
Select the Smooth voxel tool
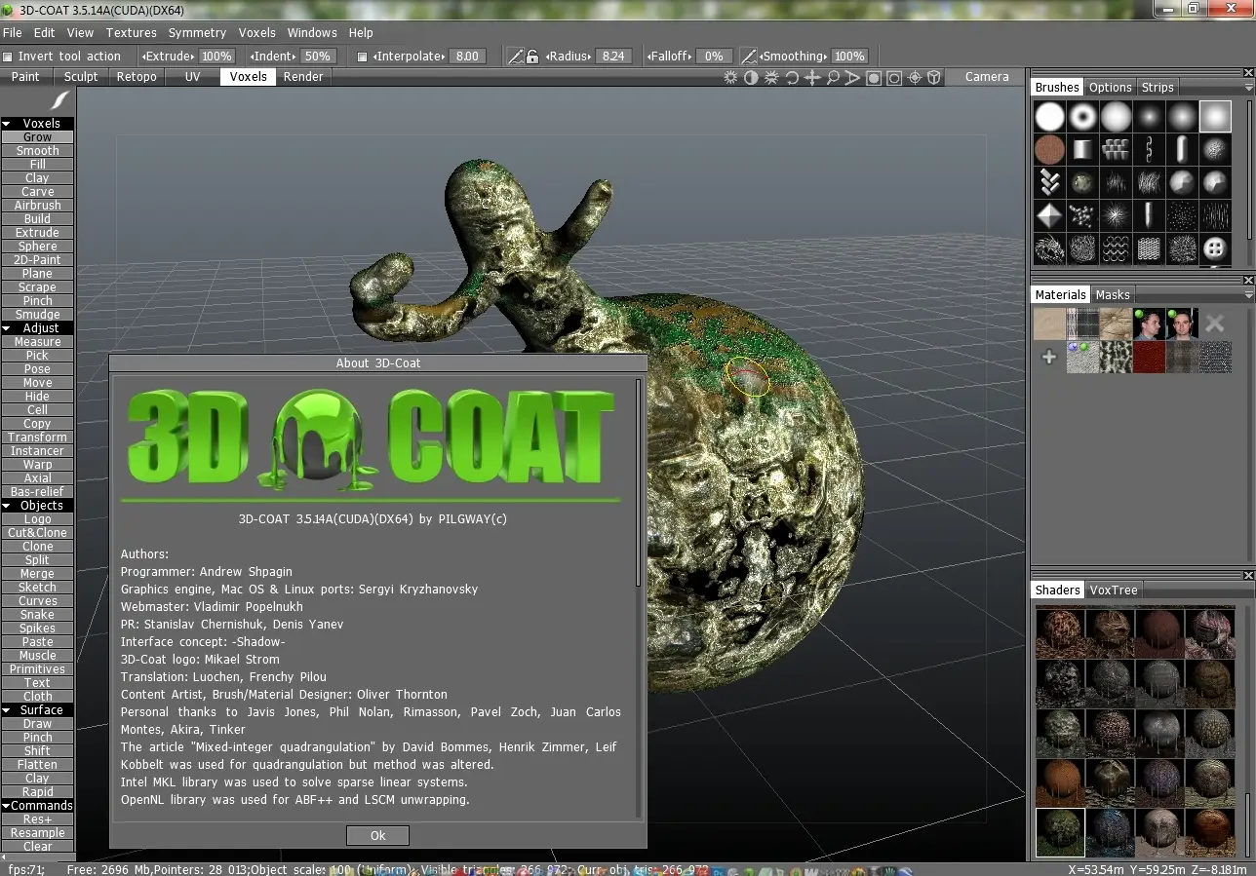point(38,151)
